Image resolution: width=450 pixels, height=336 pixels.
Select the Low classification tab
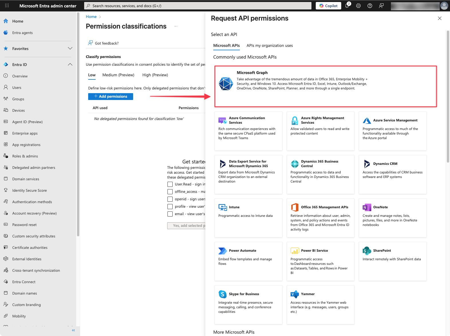[x=92, y=75]
